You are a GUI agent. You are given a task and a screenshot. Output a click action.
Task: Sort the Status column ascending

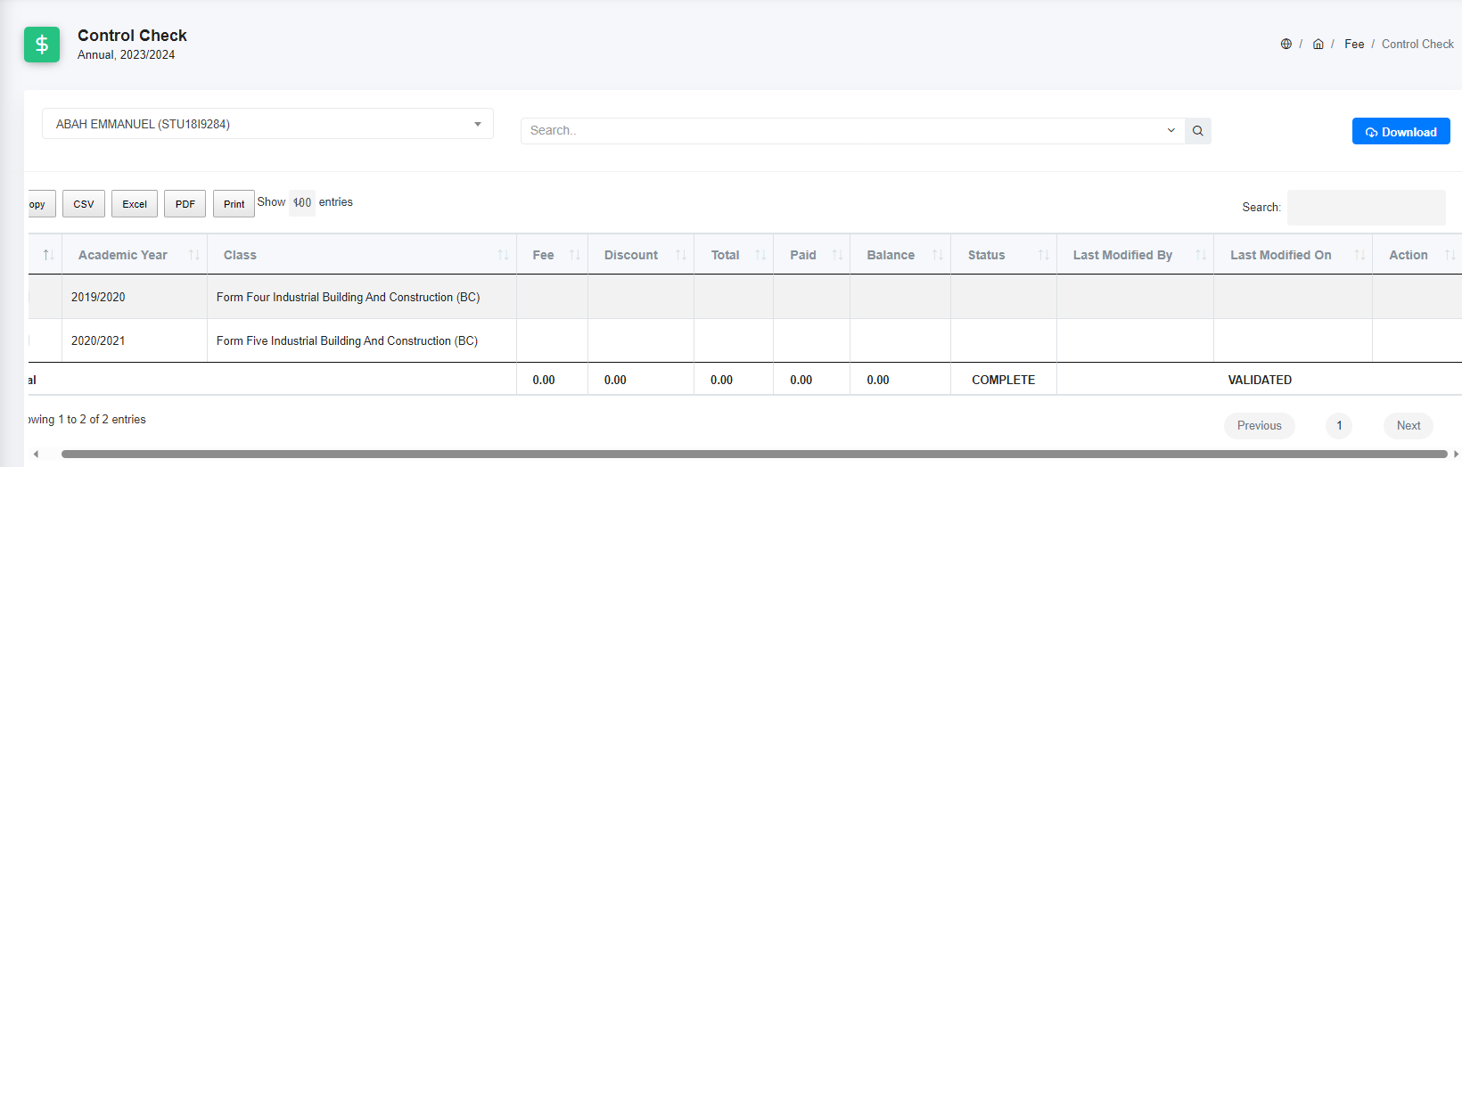click(1044, 254)
